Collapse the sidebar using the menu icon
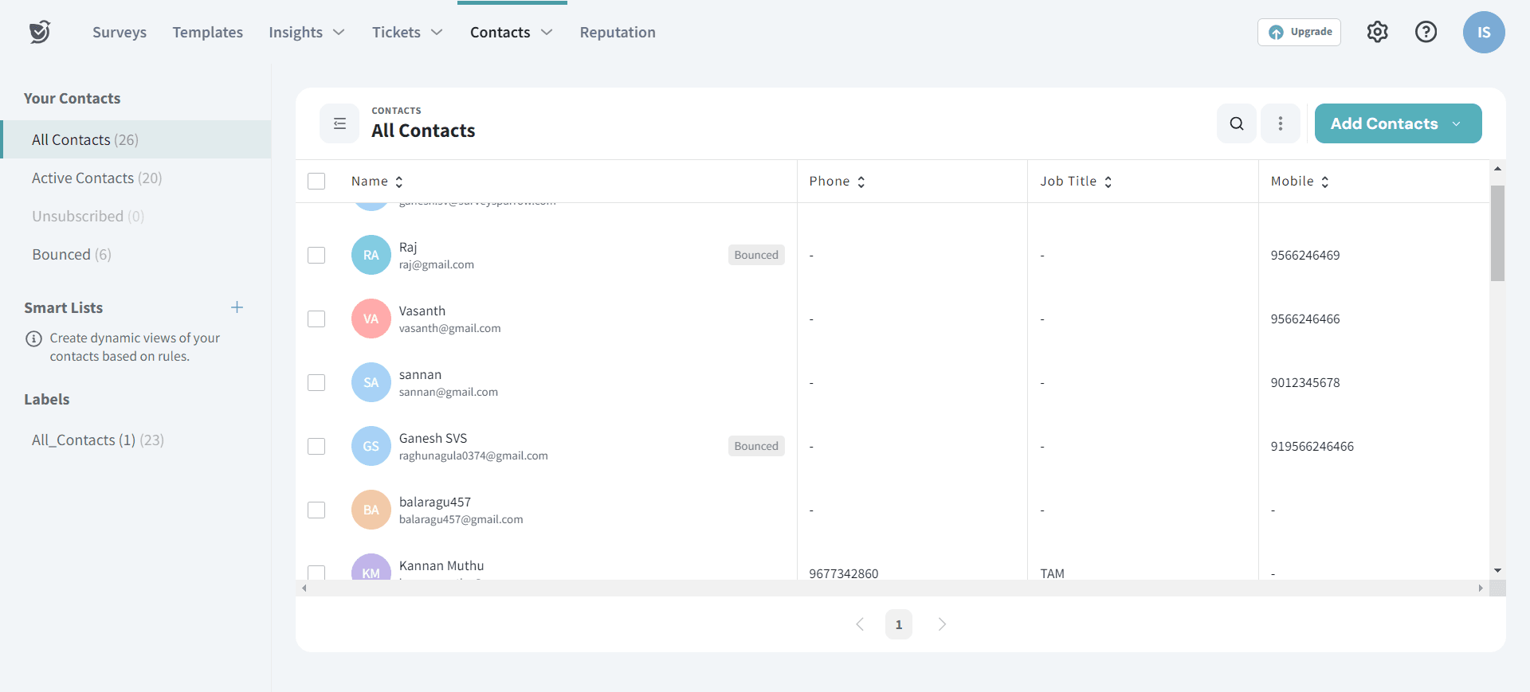This screenshot has width=1530, height=692. click(339, 123)
